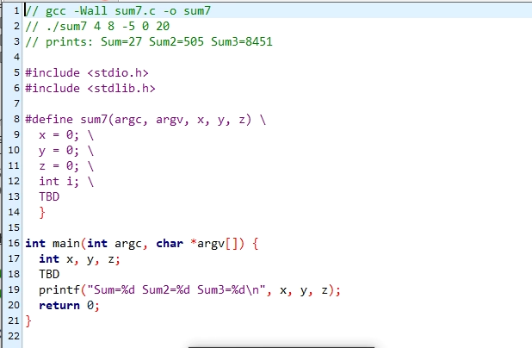This screenshot has height=348, width=532.
Task: Click line number 10 in the gutter
Action: coord(14,150)
